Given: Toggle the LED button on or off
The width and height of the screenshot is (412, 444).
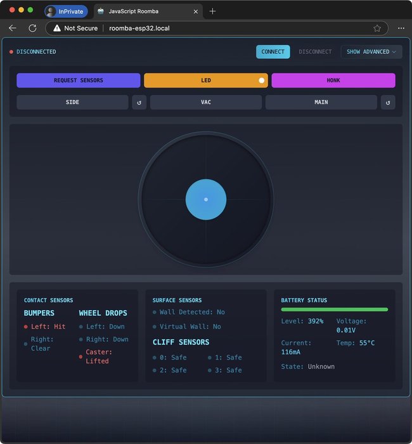Looking at the screenshot, I should (x=206, y=81).
